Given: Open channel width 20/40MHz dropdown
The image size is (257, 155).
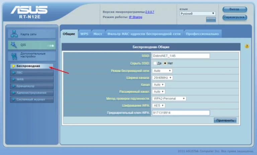Looking at the screenshot, I should (162, 78).
